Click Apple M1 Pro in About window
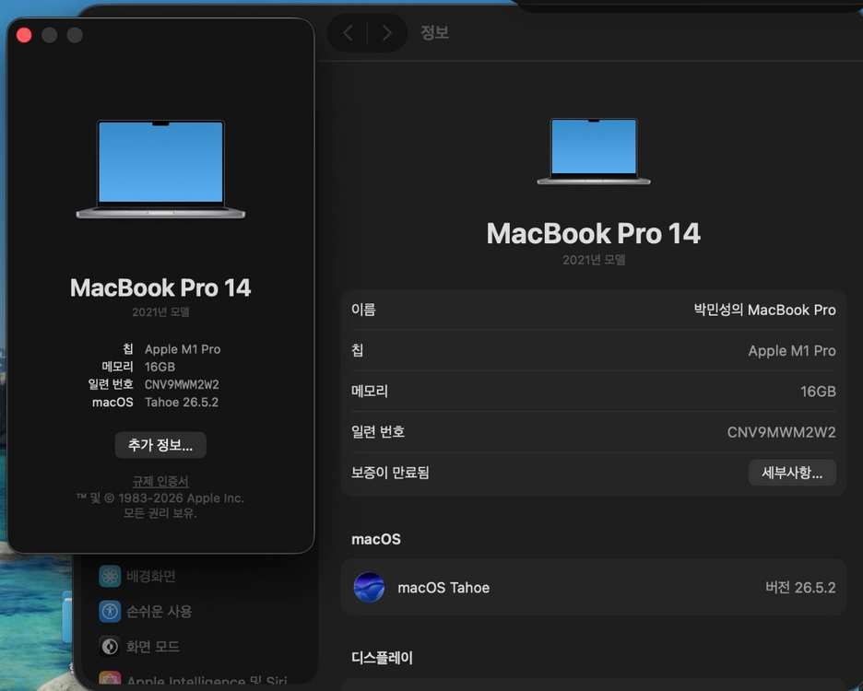 [x=183, y=349]
